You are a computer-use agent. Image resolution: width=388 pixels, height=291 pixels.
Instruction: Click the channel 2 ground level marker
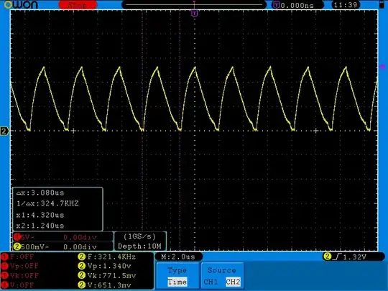point(4,131)
